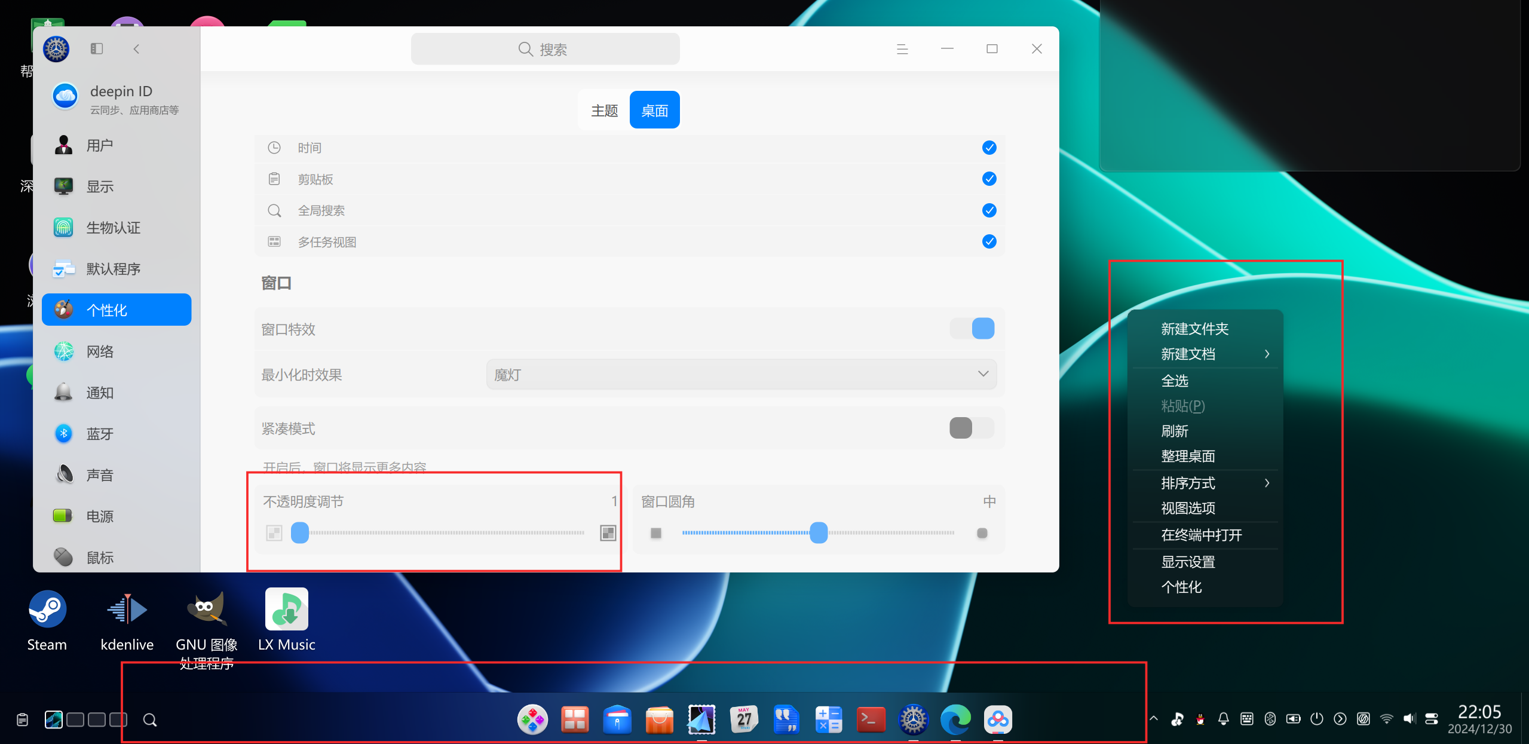The image size is (1529, 744).
Task: Choose 在终端中打开 from the desktop menu
Action: (1203, 535)
